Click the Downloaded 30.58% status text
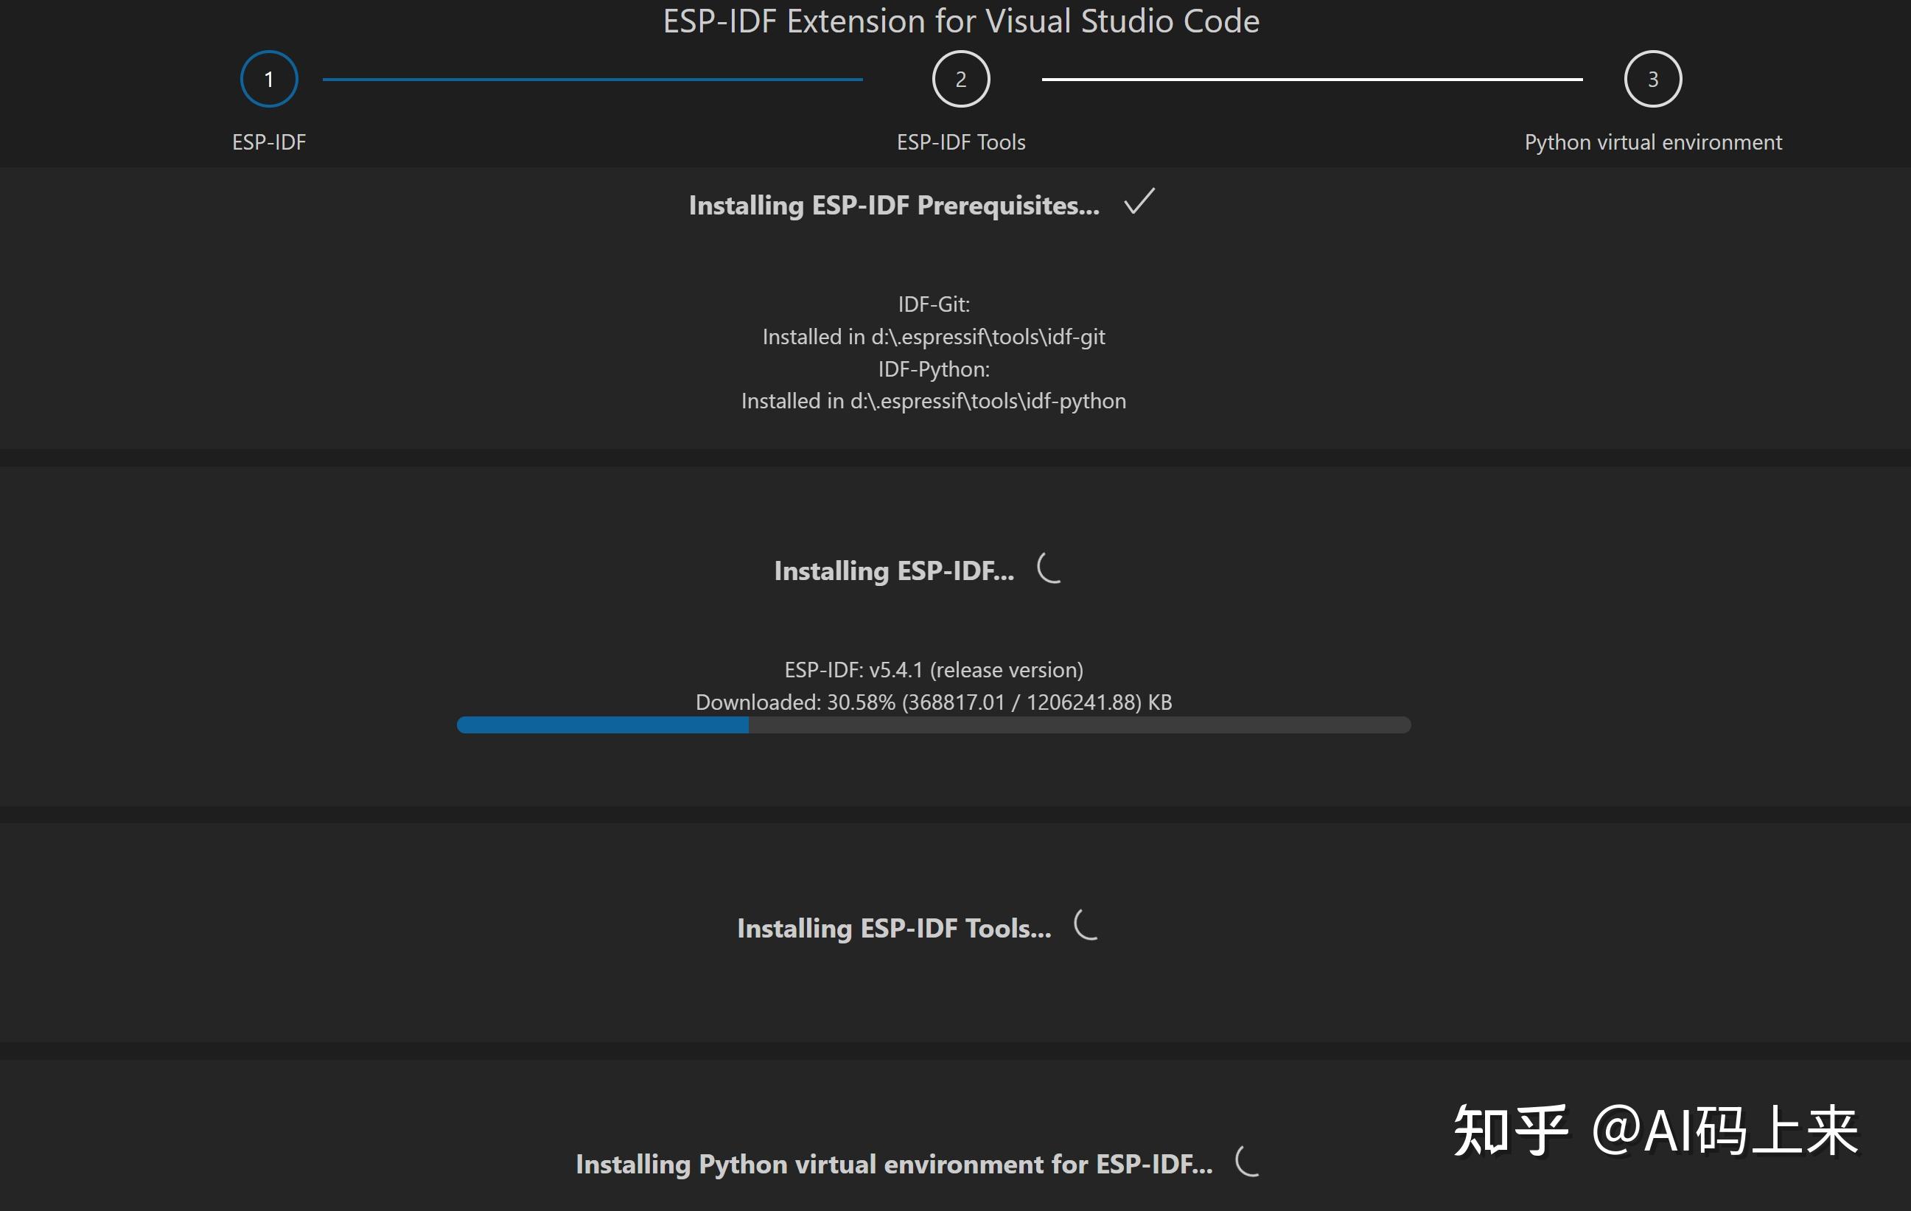Screen dimensions: 1911x1211 tap(933, 702)
